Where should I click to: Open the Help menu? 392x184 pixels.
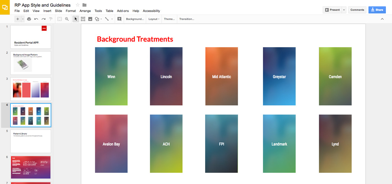[x=136, y=11]
